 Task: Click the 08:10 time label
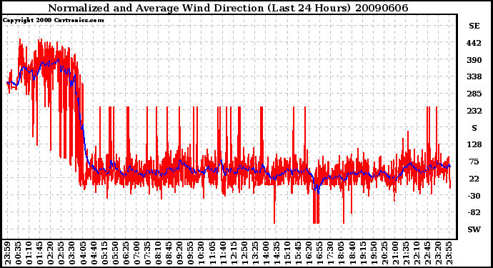[x=158, y=253]
